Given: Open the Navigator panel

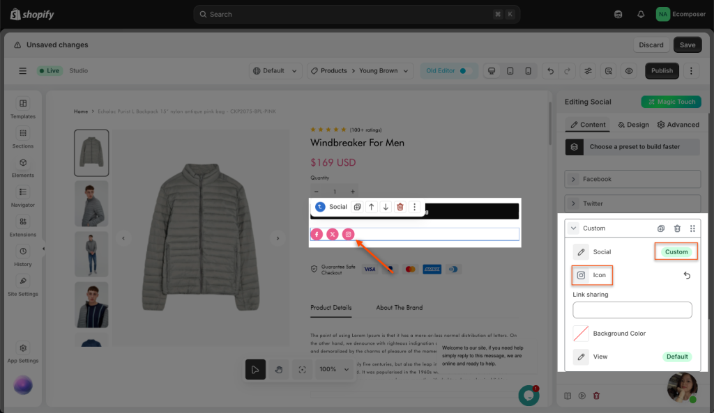Looking at the screenshot, I should tap(23, 196).
